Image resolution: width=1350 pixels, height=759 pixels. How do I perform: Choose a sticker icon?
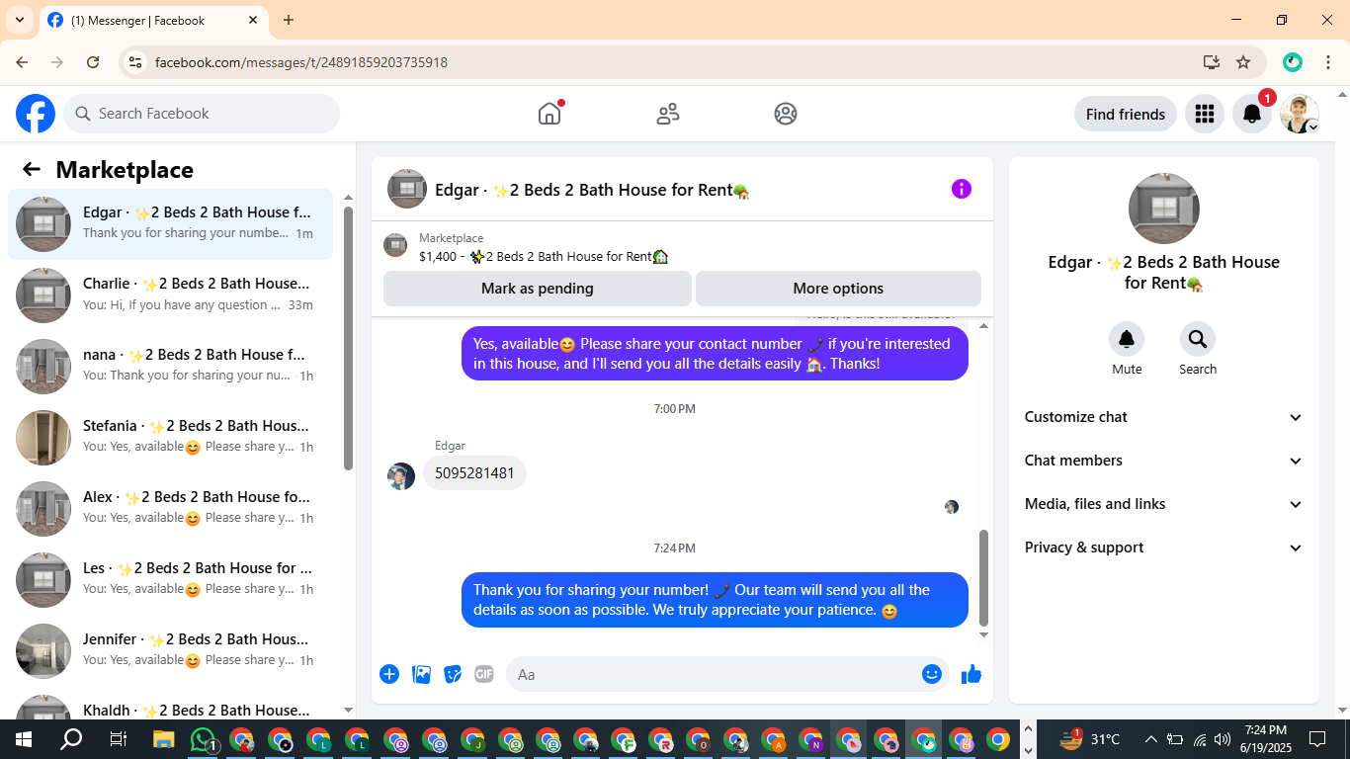(x=453, y=674)
